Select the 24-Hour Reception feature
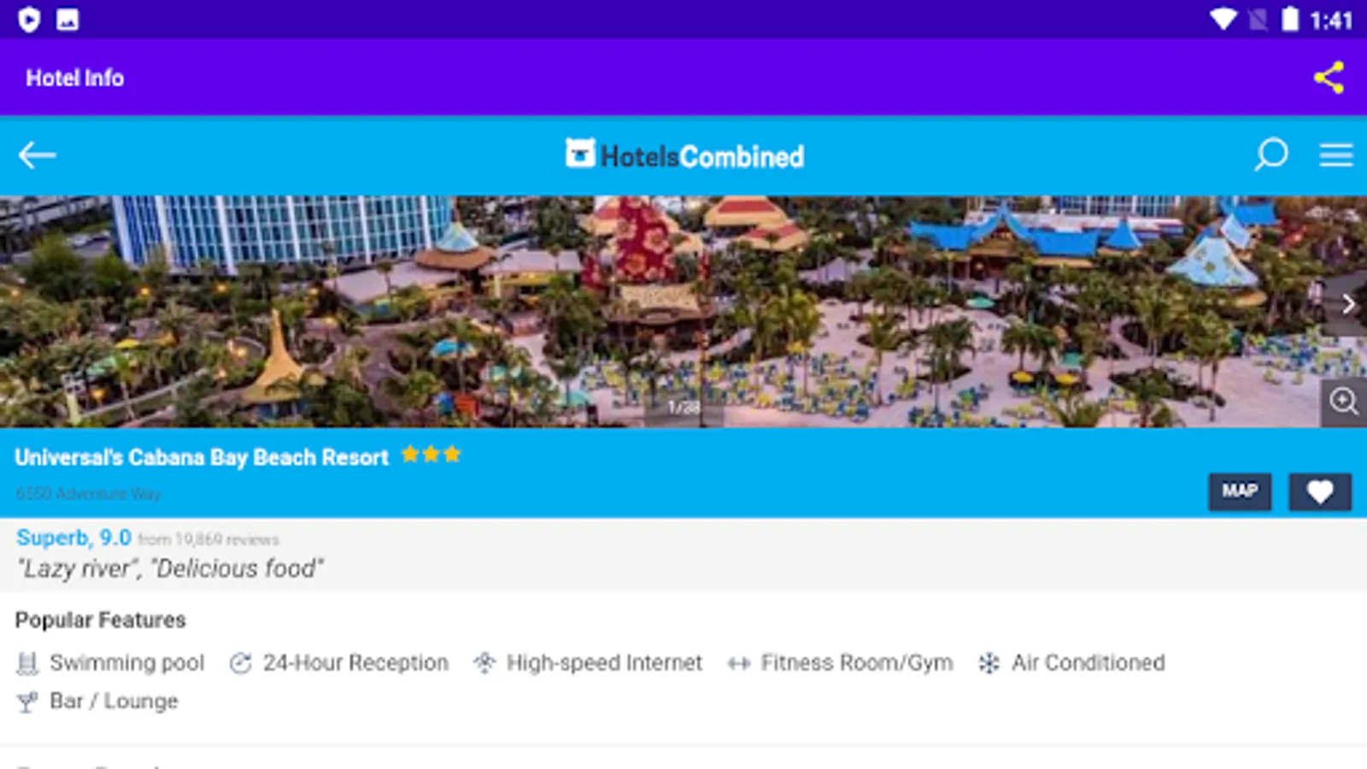Screen dimensions: 1367x769 (x=339, y=663)
